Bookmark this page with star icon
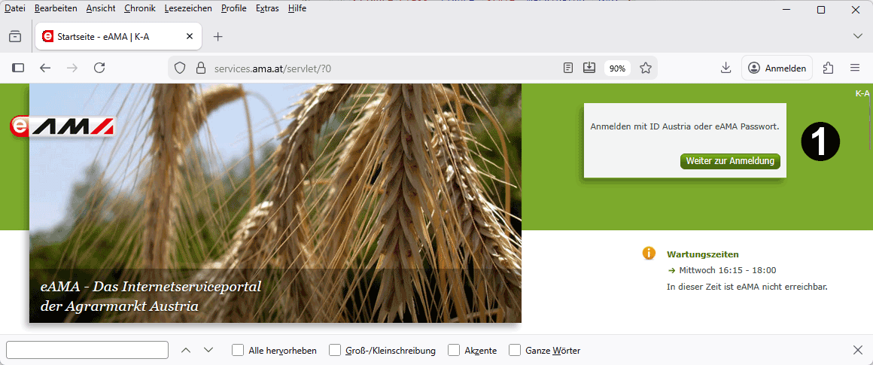Screen dimensions: 873x365 click(x=646, y=68)
